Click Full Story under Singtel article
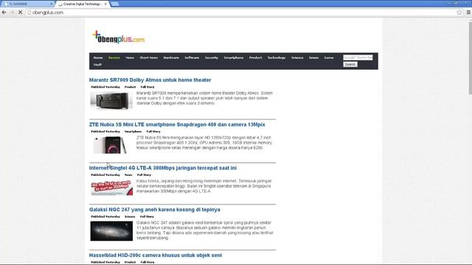 (x=144, y=174)
